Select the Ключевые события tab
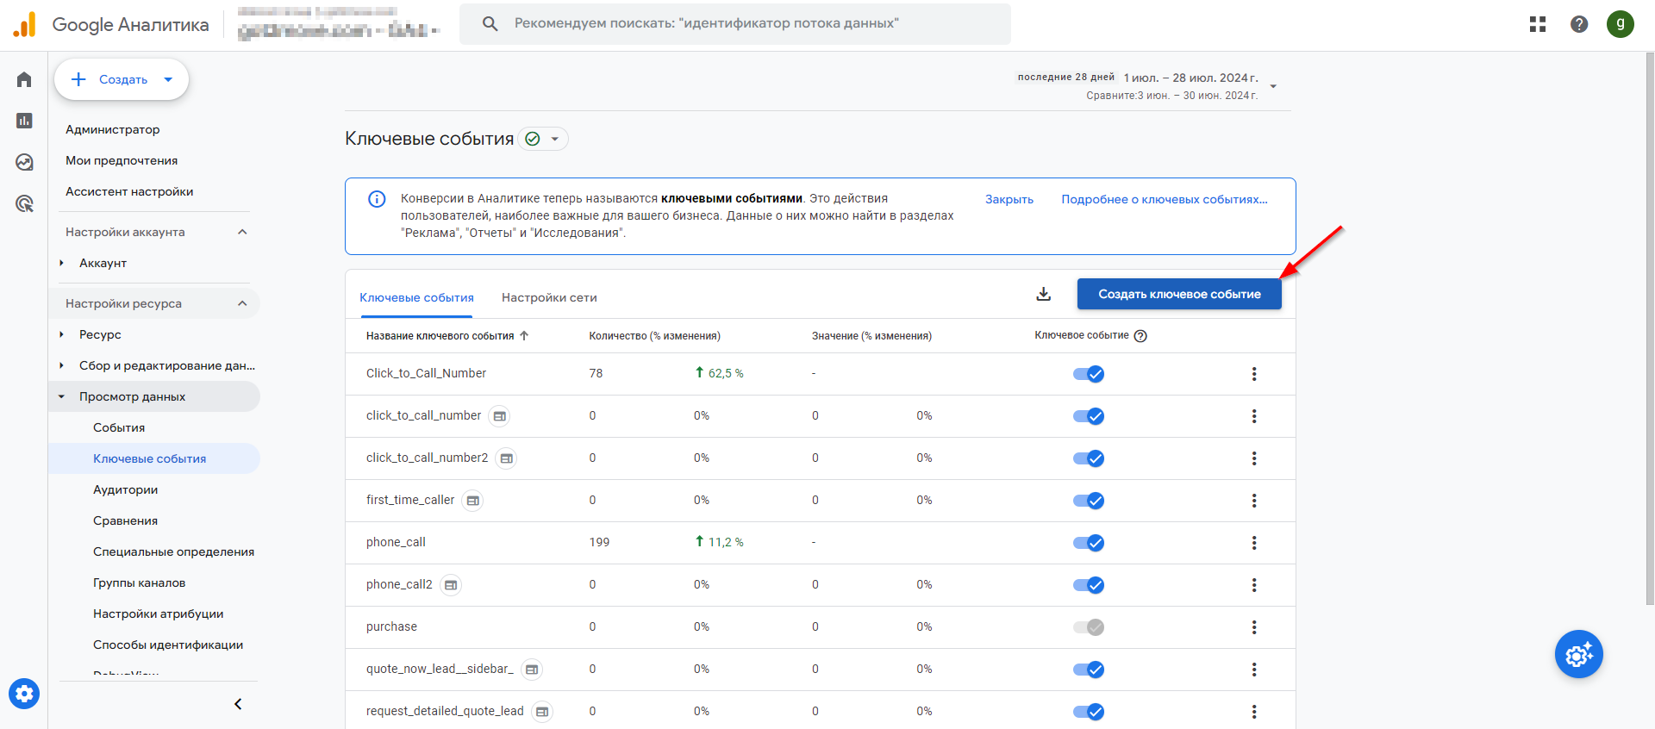The width and height of the screenshot is (1655, 729). coord(416,297)
